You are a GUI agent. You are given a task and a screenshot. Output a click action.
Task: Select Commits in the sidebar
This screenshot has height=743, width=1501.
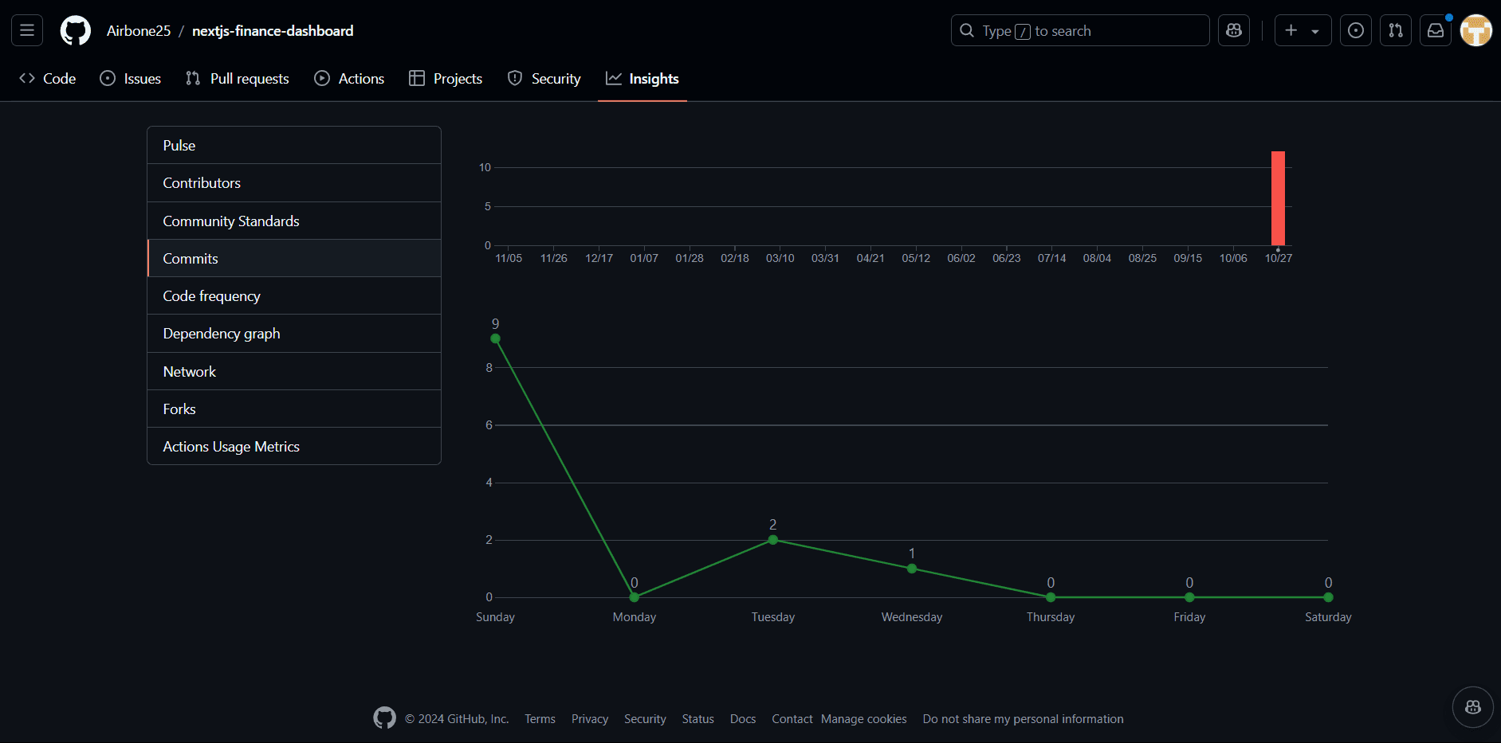[x=294, y=259]
